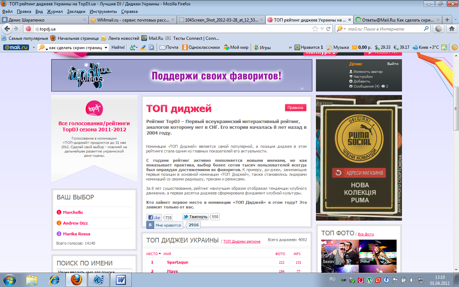Switch to the Денис Шарапенко tab

point(44,20)
